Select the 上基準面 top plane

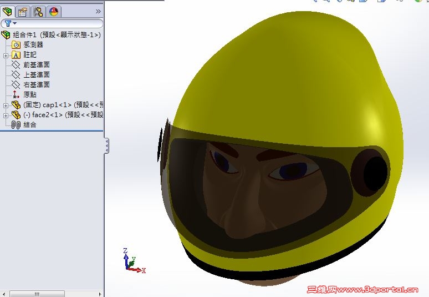click(x=37, y=74)
